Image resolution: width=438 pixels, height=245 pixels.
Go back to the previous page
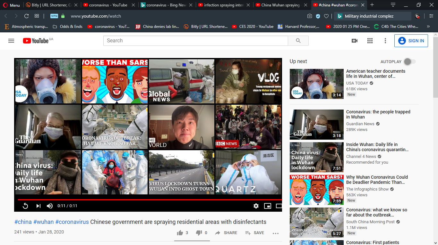coord(6,16)
